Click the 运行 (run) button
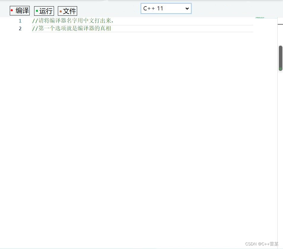This screenshot has width=283, height=249. (x=44, y=11)
